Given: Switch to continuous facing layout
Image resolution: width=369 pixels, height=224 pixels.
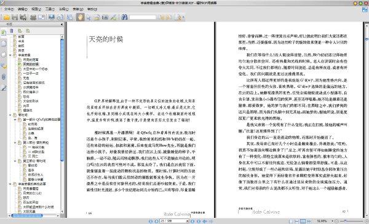Looking at the screenshot, I should [309, 221].
